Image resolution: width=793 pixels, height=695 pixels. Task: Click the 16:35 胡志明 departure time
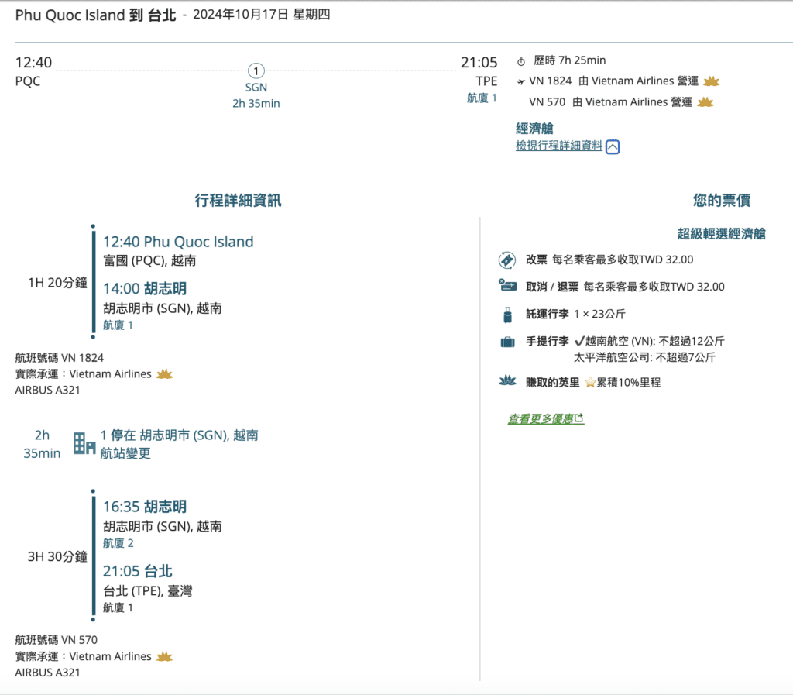point(145,507)
